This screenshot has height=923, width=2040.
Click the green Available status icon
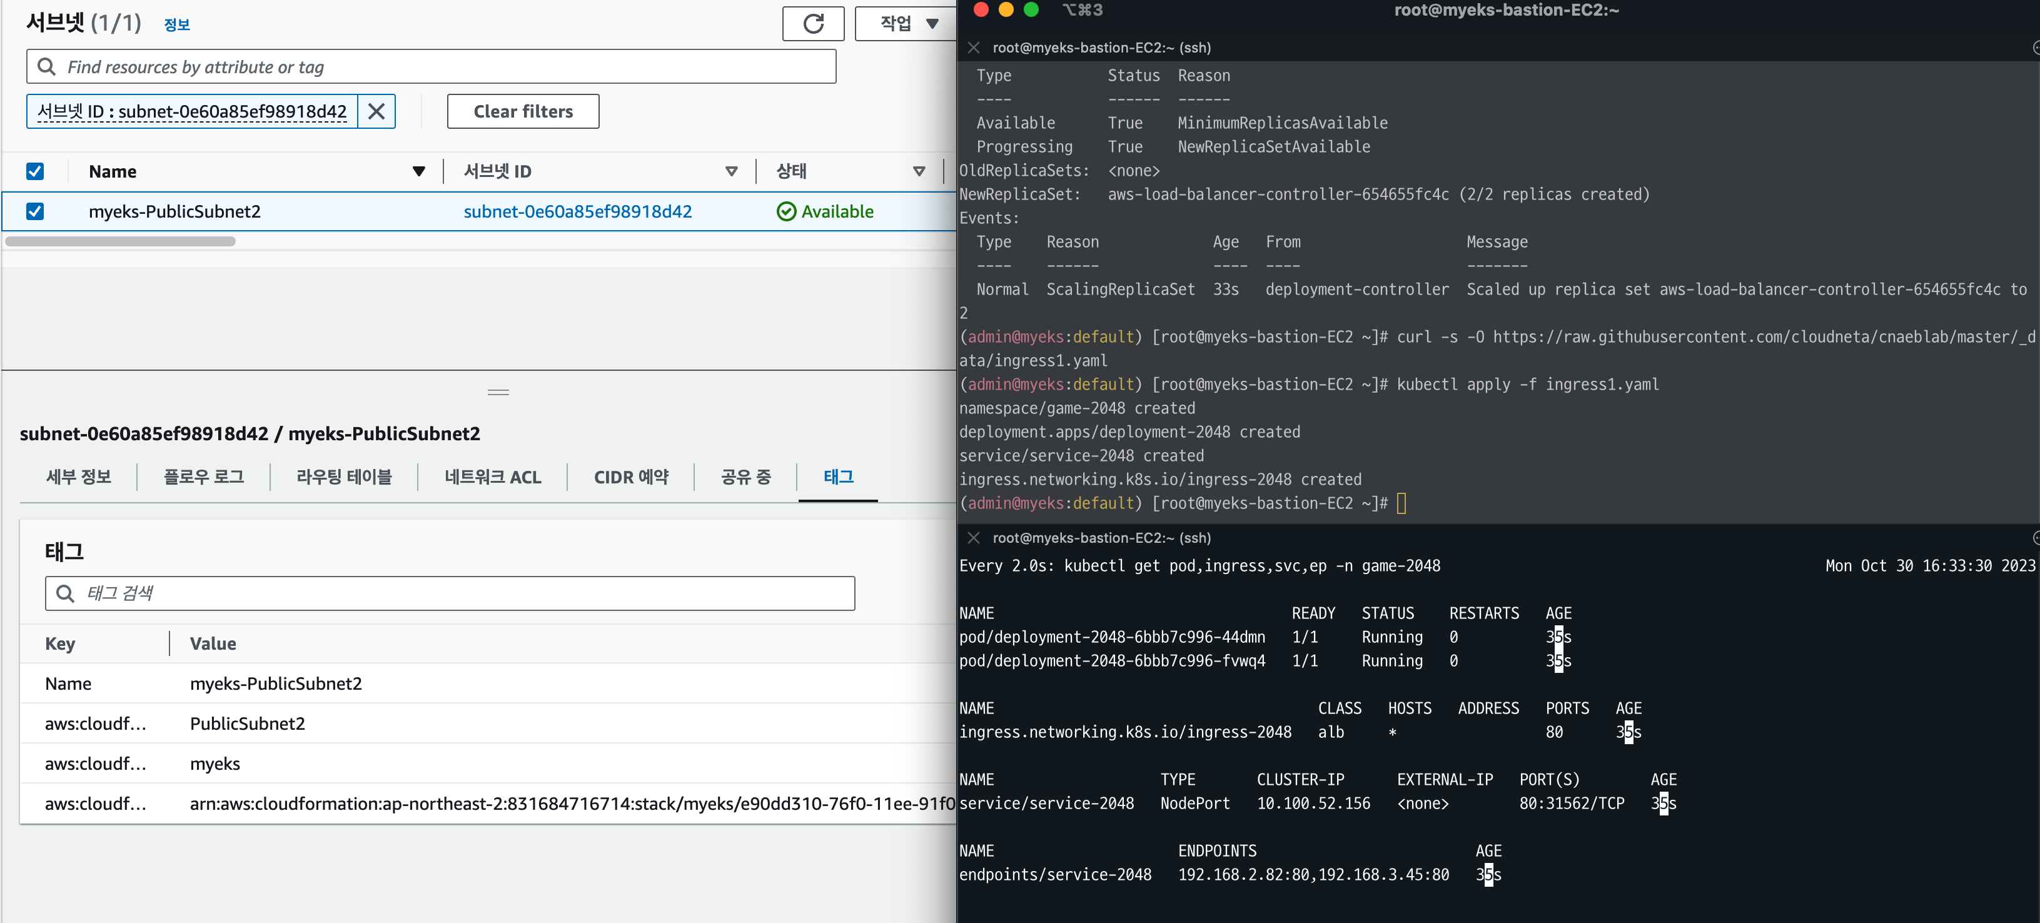785,211
